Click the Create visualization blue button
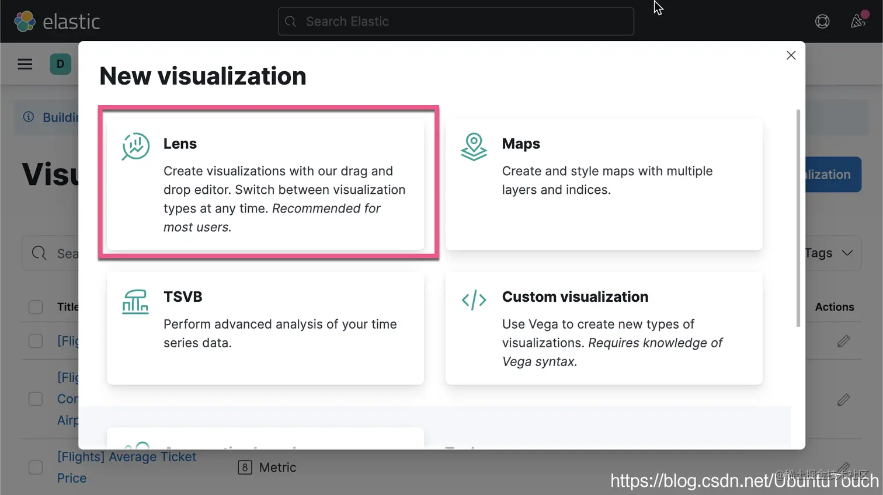 click(833, 175)
